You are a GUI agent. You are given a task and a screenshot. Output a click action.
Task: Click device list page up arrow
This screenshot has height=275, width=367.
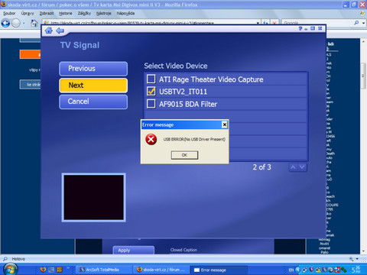[294, 167]
